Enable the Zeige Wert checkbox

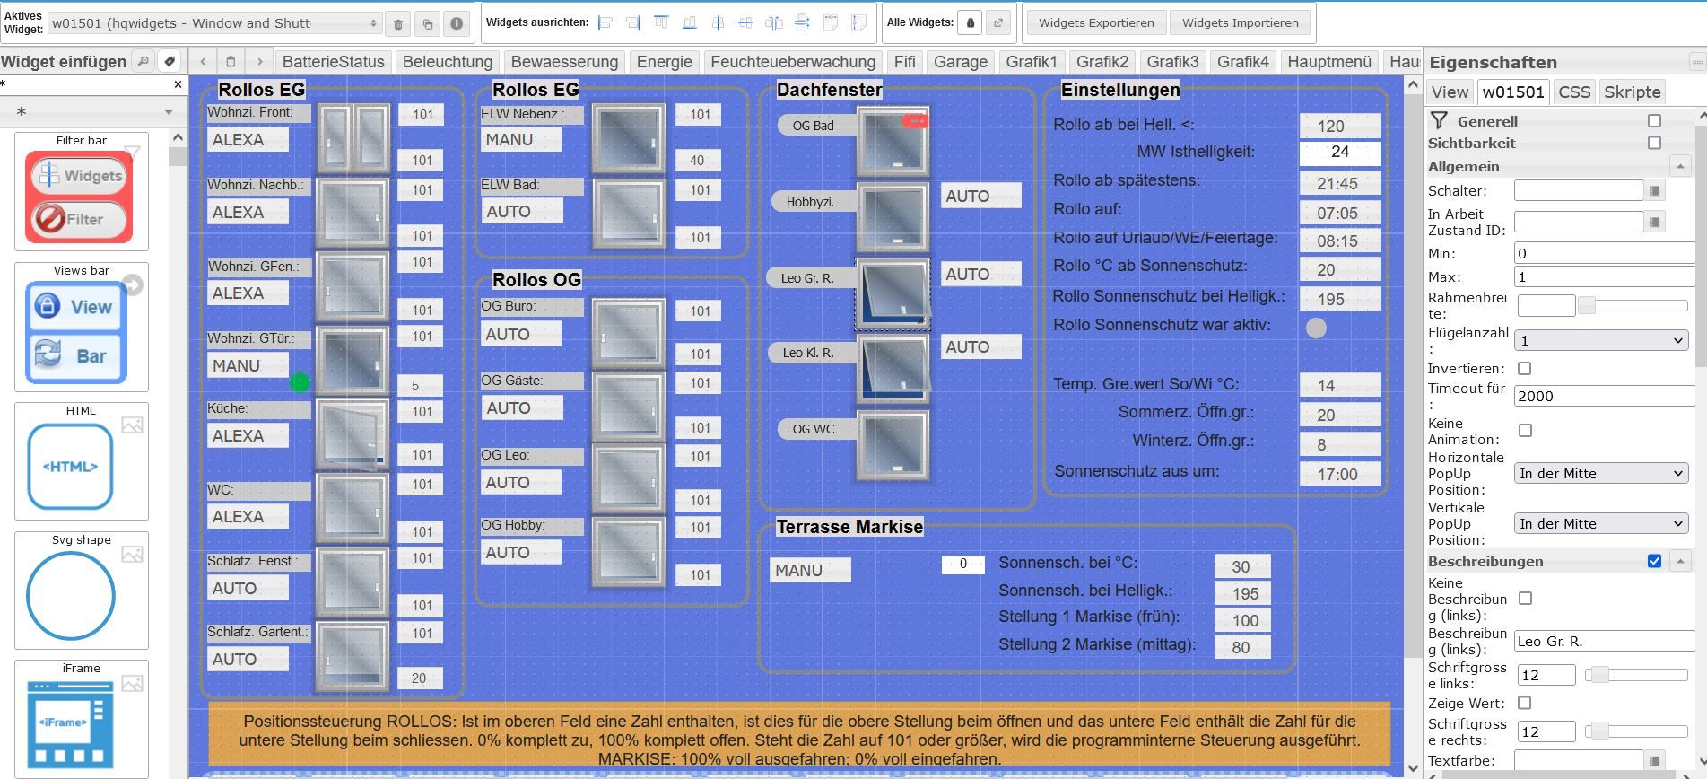(1525, 703)
